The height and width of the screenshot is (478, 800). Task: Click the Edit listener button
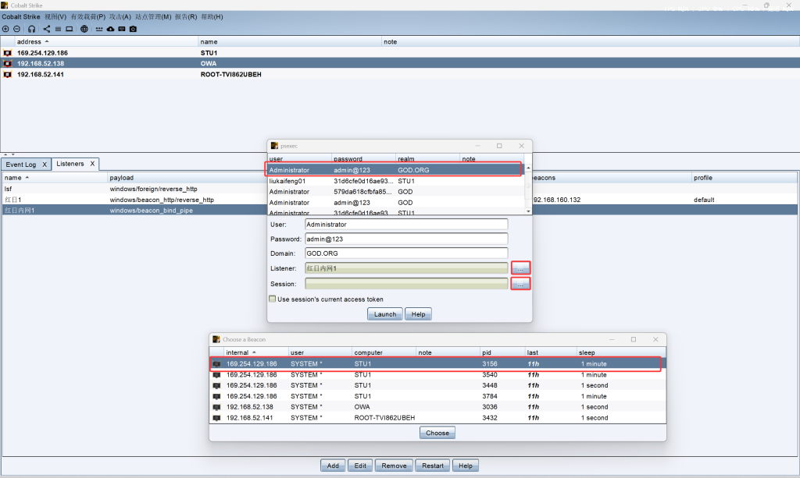[x=360, y=466]
